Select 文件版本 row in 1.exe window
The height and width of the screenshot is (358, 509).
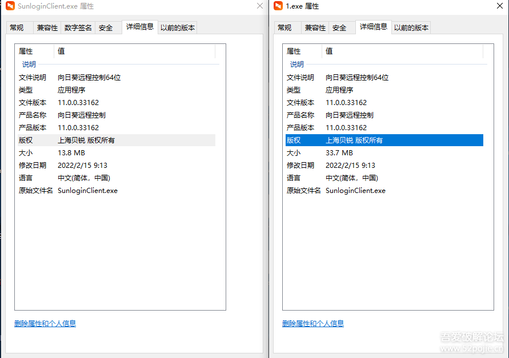(x=384, y=103)
